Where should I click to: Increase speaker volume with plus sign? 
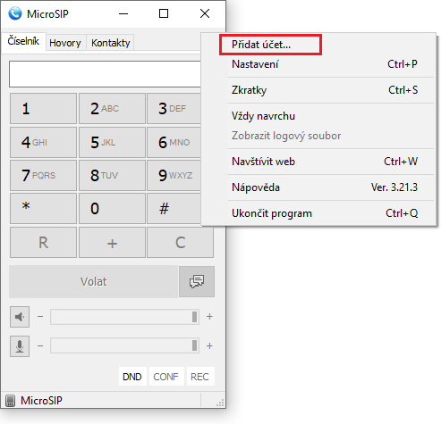(x=209, y=317)
